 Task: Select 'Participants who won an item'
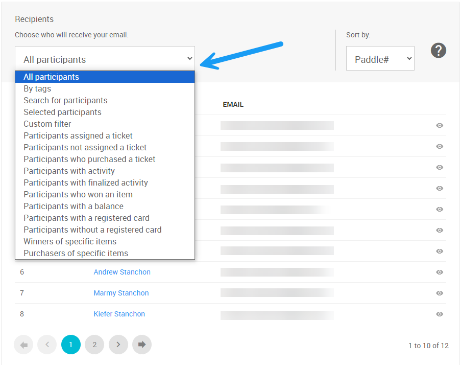(78, 194)
